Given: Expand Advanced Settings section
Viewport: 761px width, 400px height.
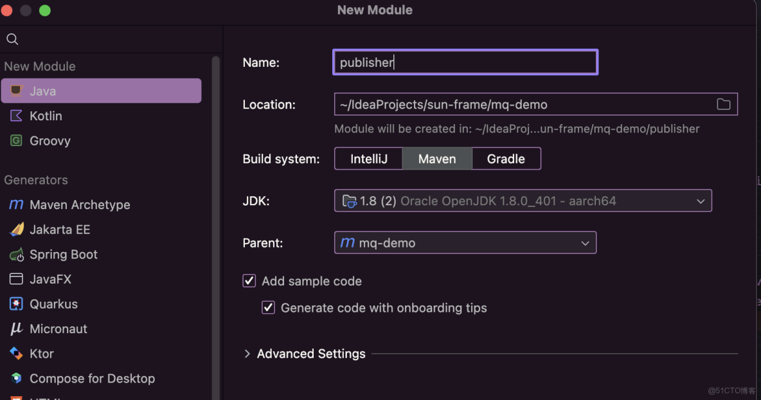Looking at the screenshot, I should point(247,354).
